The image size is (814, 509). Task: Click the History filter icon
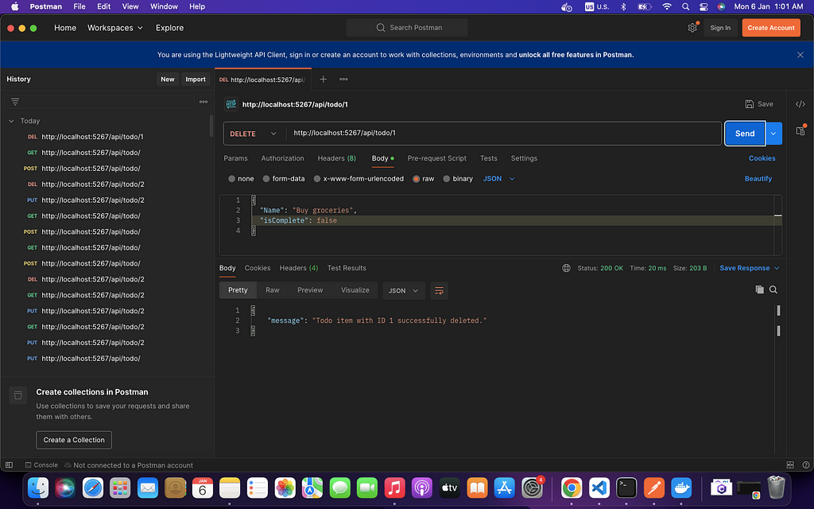15,102
